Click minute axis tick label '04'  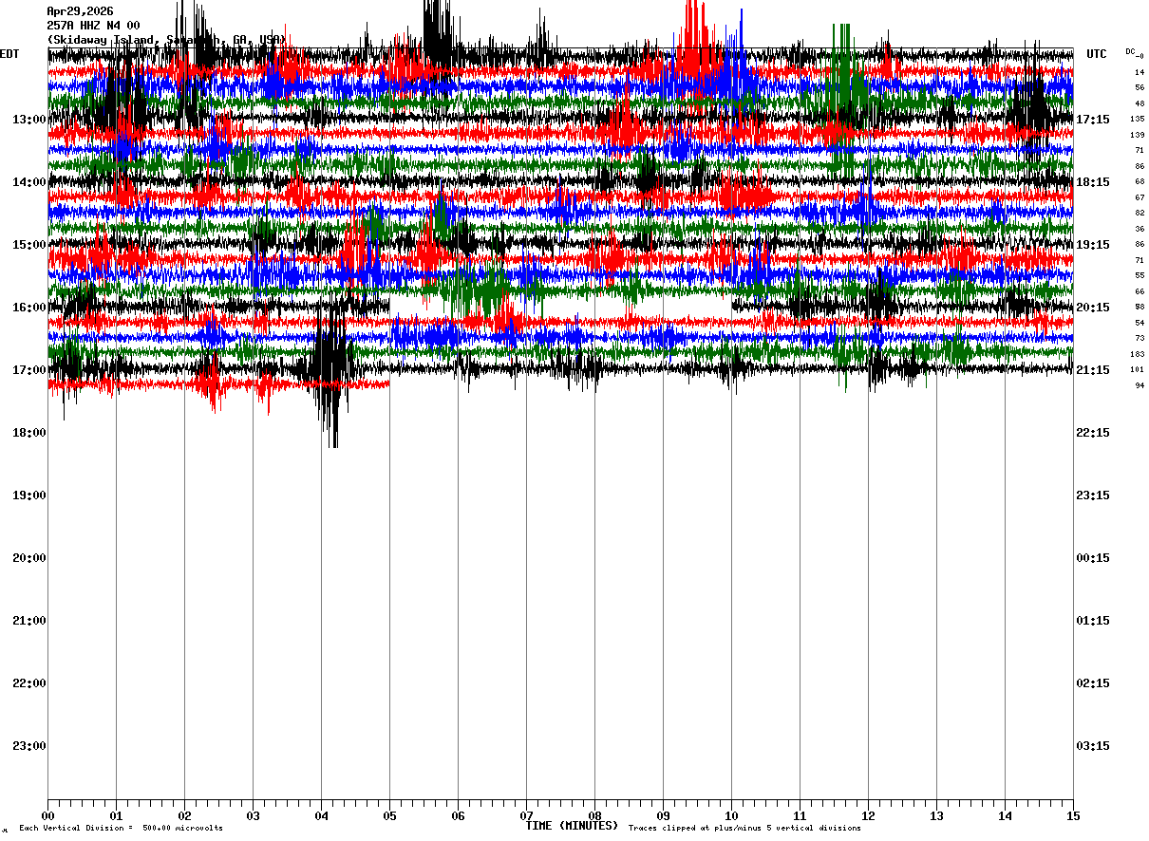coord(321,815)
